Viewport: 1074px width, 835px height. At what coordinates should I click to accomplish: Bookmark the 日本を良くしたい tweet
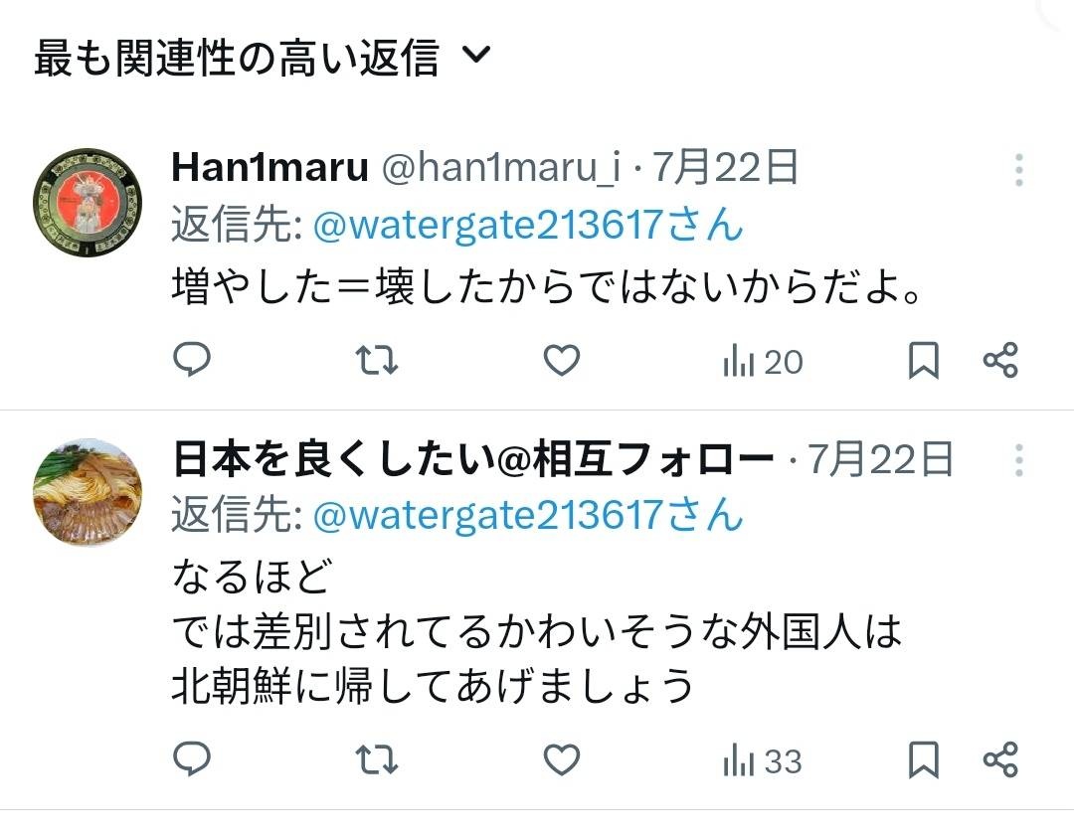click(923, 759)
